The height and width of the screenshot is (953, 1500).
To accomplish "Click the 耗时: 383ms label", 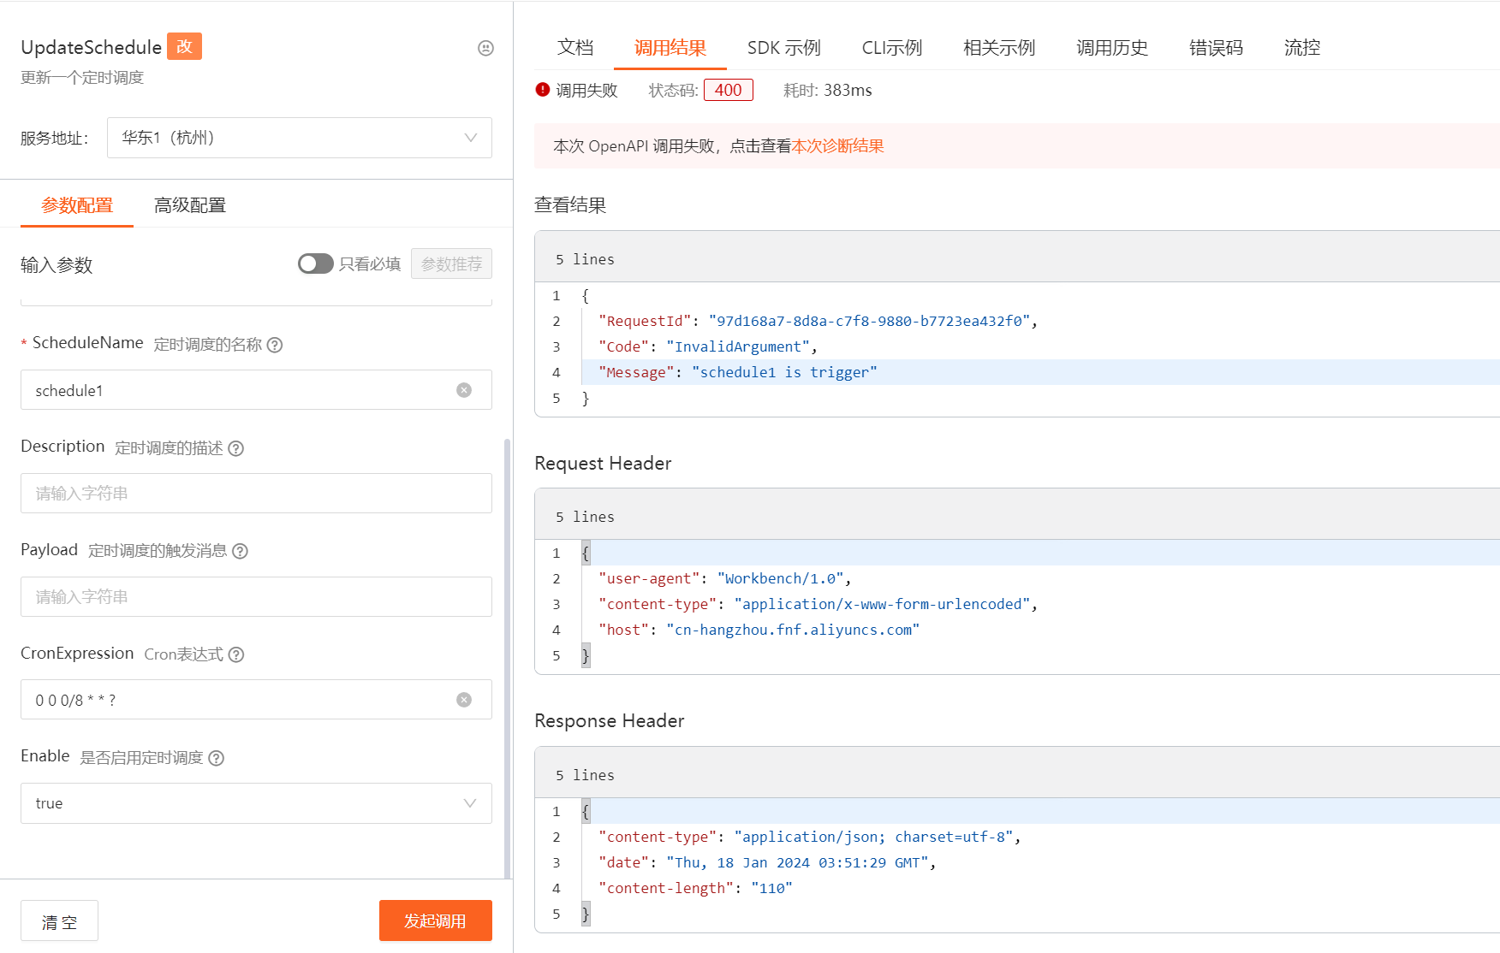I will 828,90.
